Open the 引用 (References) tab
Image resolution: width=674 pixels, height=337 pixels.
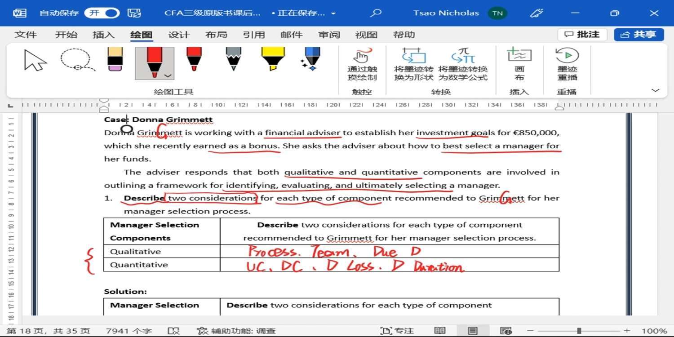254,35
